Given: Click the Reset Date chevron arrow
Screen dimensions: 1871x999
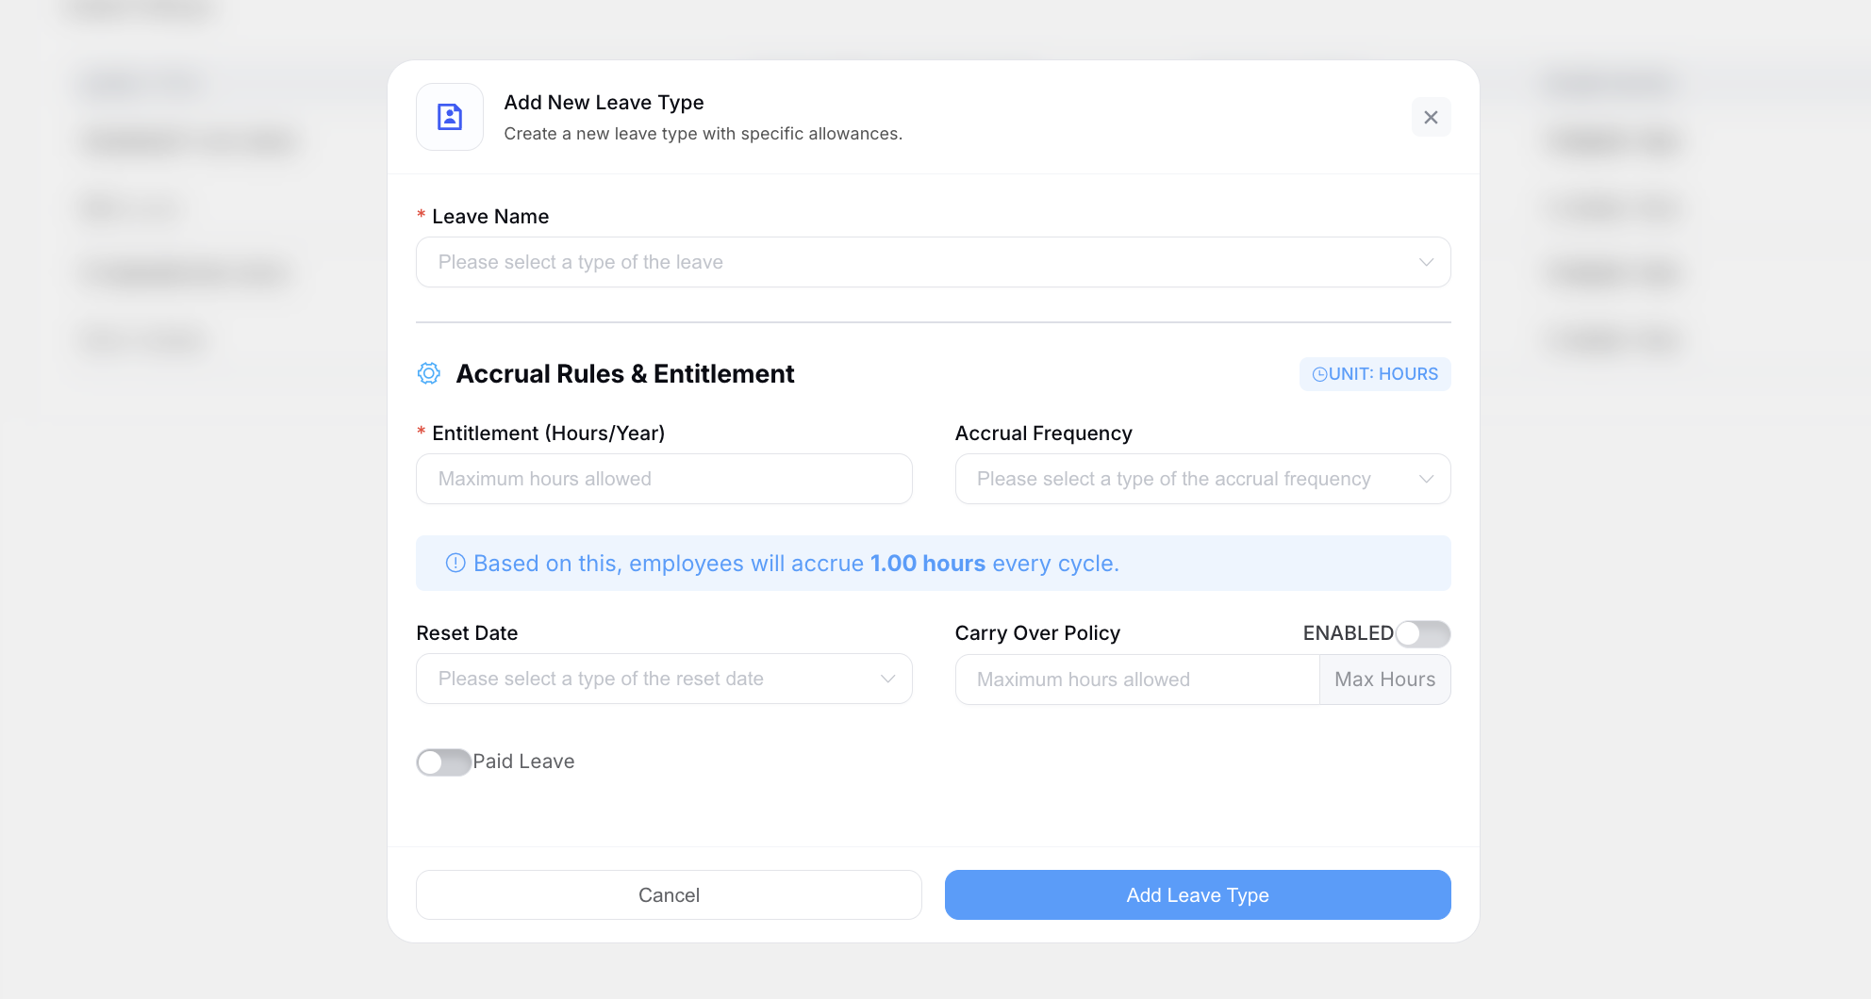Looking at the screenshot, I should coord(887,679).
